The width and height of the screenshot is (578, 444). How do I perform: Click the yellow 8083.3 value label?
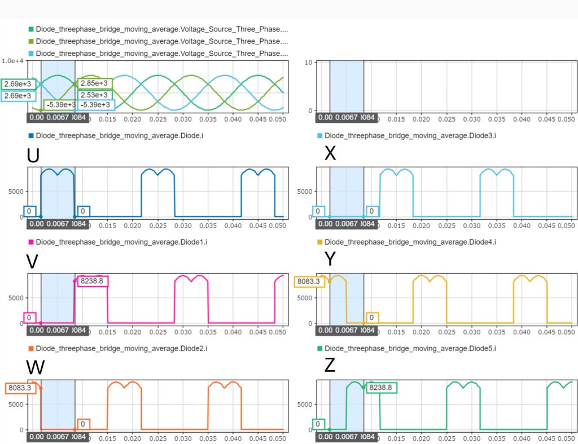310,281
